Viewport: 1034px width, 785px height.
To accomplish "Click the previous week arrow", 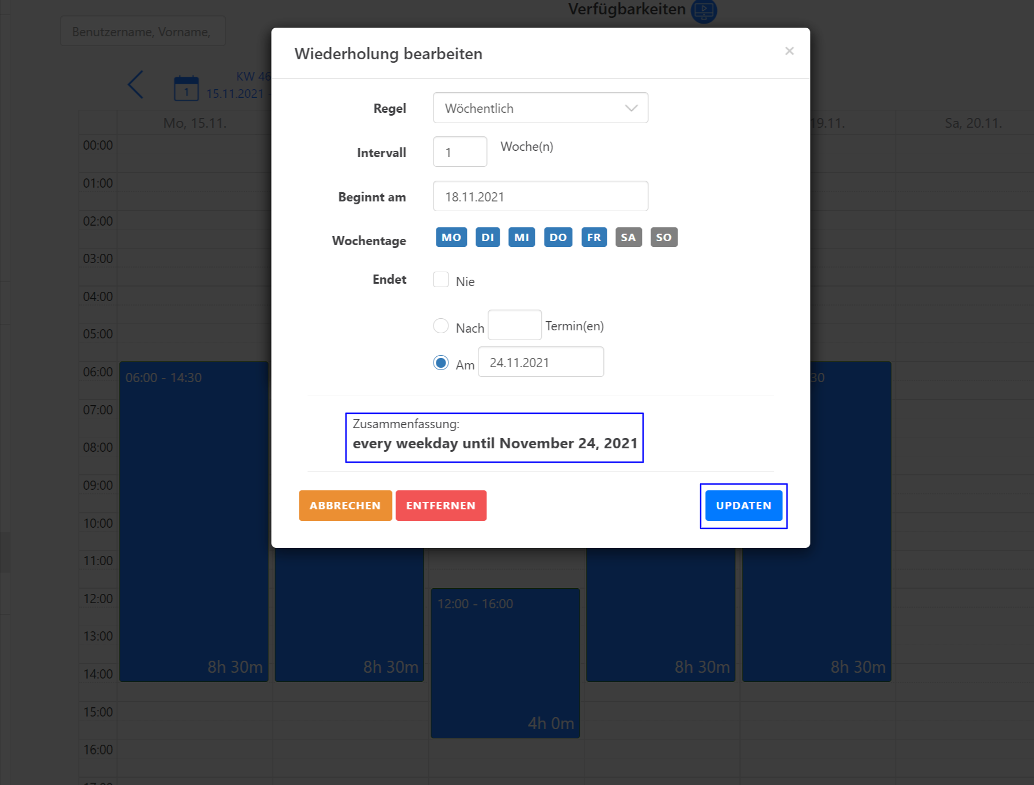I will [x=136, y=85].
